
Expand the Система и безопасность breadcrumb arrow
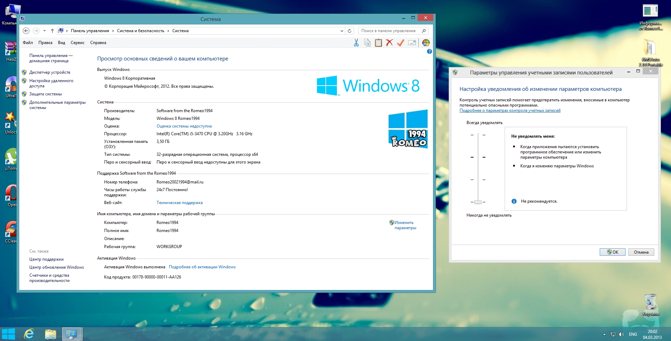point(168,31)
